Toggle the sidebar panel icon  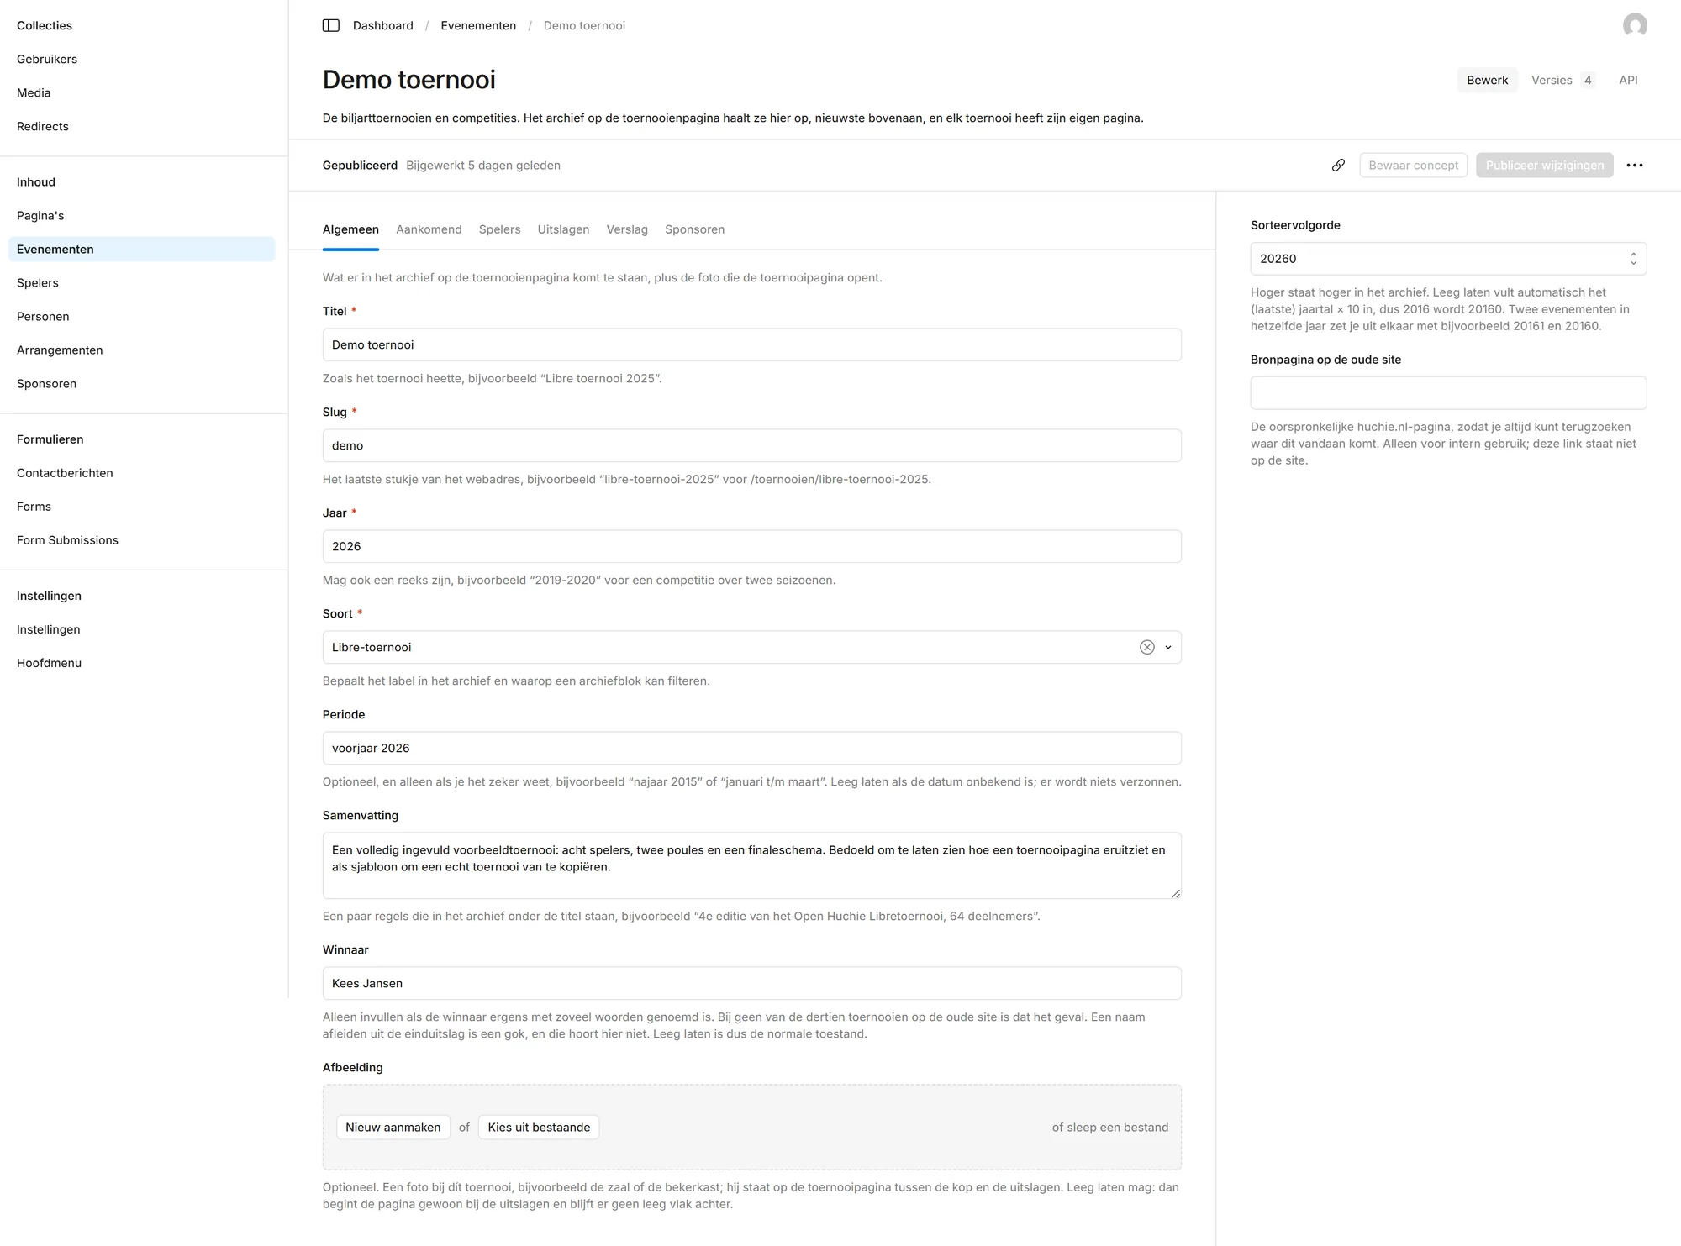pos(331,25)
